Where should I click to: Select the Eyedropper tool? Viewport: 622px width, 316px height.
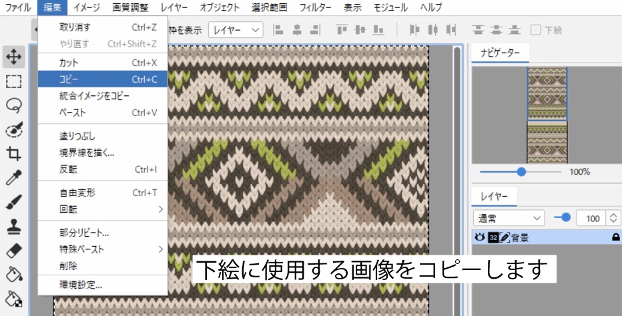(14, 177)
